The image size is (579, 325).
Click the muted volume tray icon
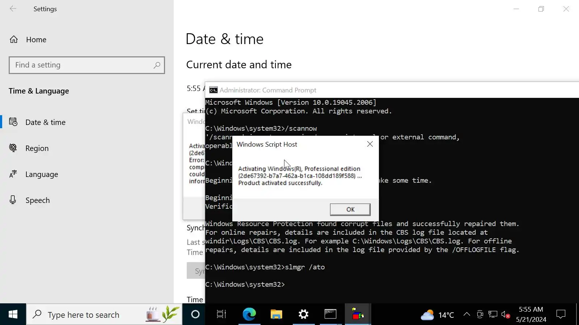[506, 315]
